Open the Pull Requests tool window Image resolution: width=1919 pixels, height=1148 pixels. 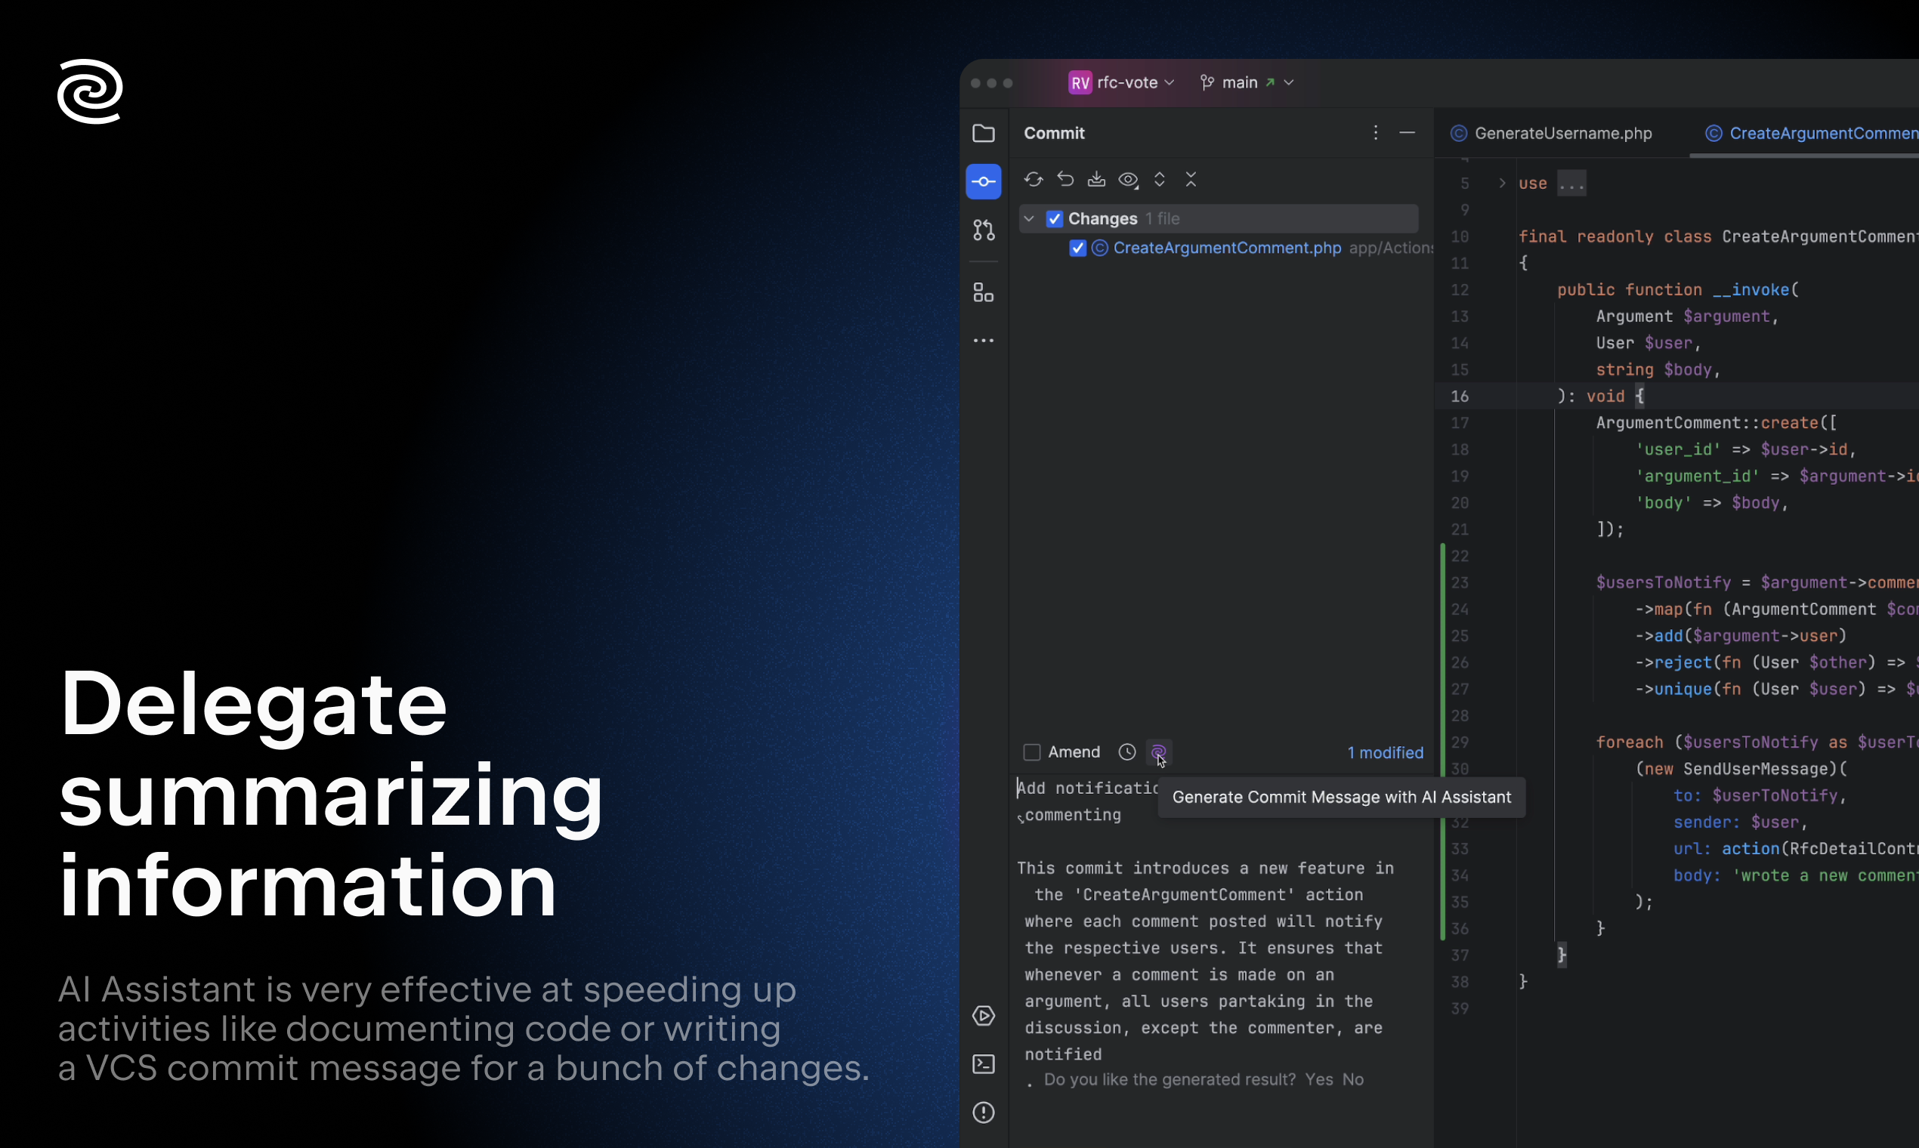pos(984,230)
